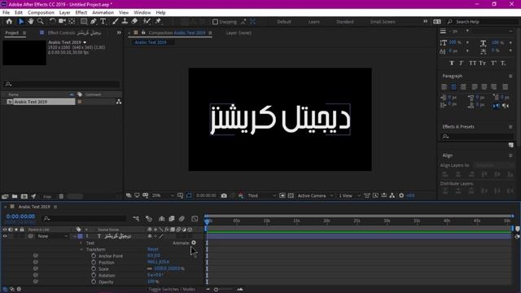Select the Clone Stamp tool

click(x=125, y=21)
